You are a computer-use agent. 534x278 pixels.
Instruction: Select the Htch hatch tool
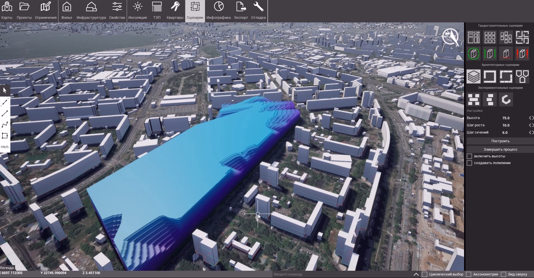point(5,147)
